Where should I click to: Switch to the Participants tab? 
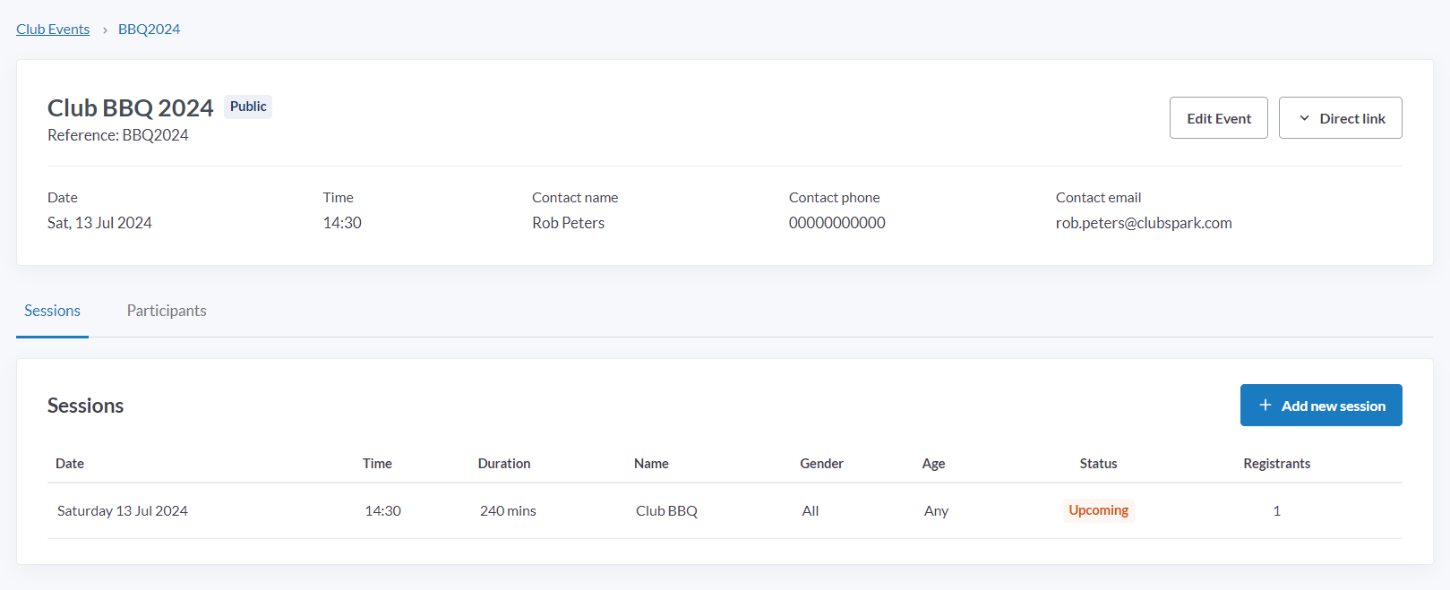point(167,311)
